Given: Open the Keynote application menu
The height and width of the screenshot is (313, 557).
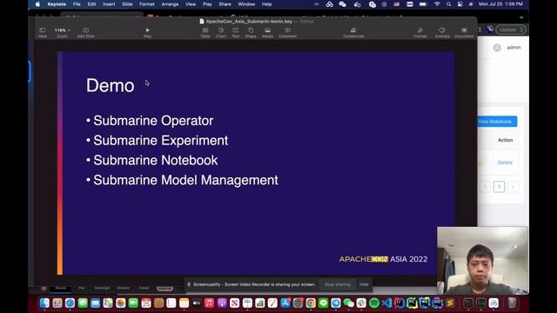Looking at the screenshot, I should tap(57, 4).
